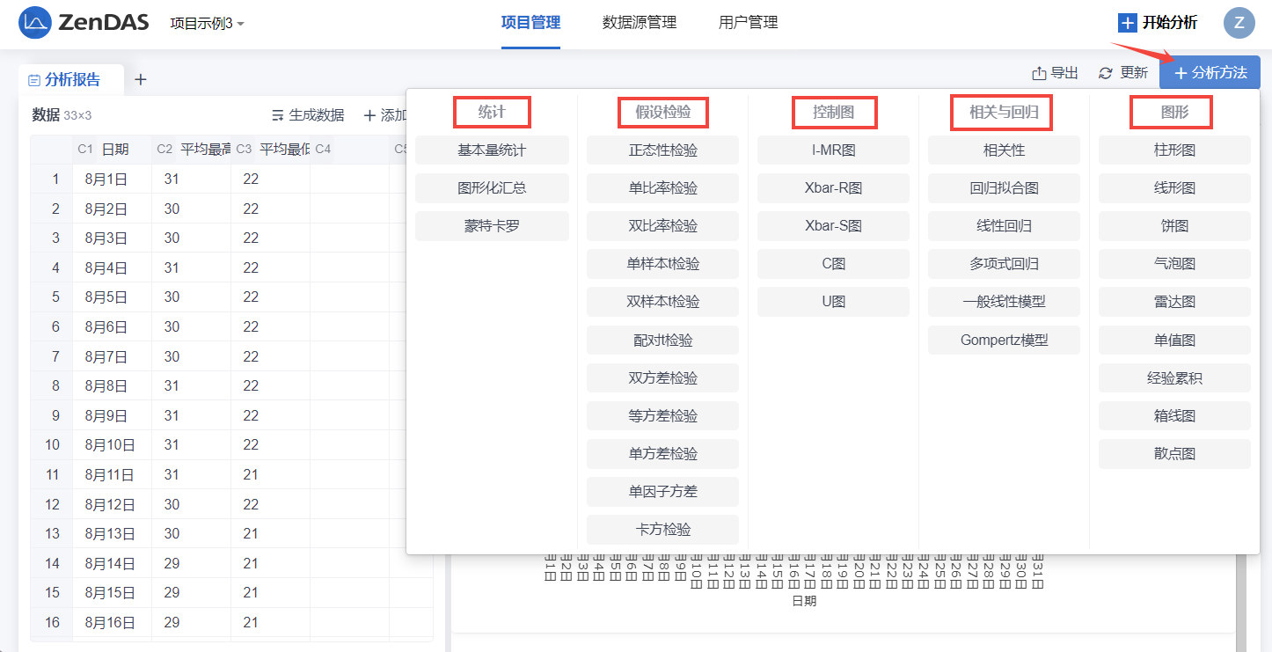Open the C图 control chart
The width and height of the screenshot is (1272, 652).
pos(833,264)
